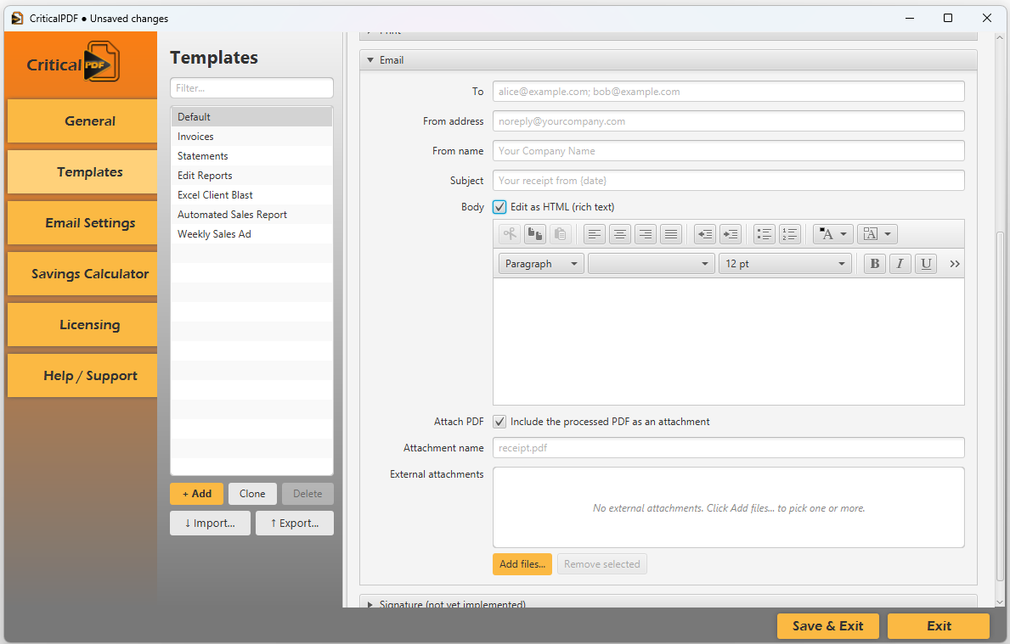
Task: Toggle Include the processed PDF as attachment
Action: pyautogui.click(x=499, y=422)
